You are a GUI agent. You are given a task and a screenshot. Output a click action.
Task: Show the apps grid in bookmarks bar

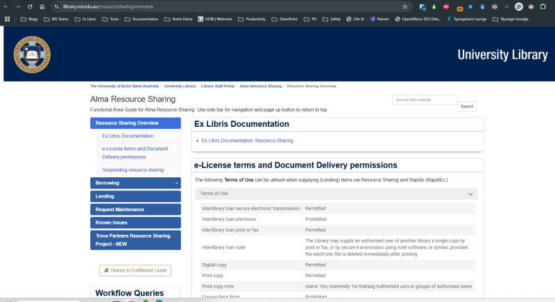[x=7, y=19]
